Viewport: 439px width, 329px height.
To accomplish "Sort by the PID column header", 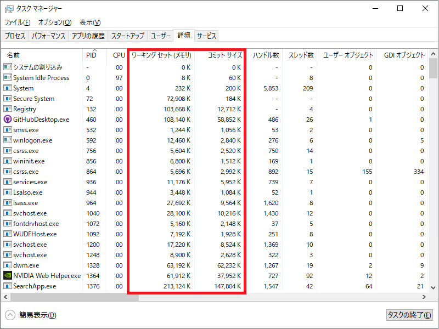I will (91, 55).
